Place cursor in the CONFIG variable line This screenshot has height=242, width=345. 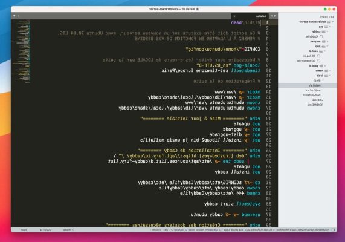(223, 49)
